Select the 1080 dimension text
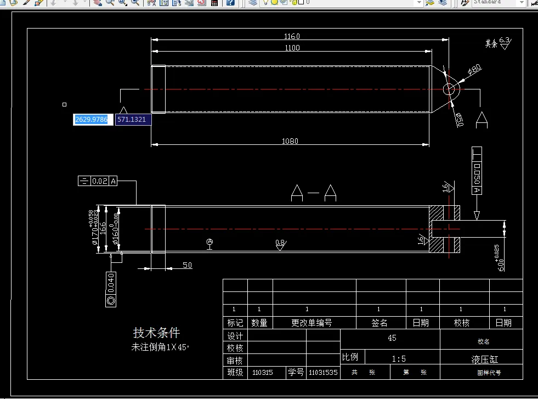This screenshot has width=538, height=399. pos(290,141)
